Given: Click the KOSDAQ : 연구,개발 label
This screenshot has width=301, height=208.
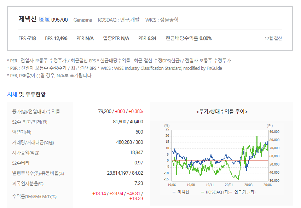Looking at the screenshot, I should click(x=118, y=20).
